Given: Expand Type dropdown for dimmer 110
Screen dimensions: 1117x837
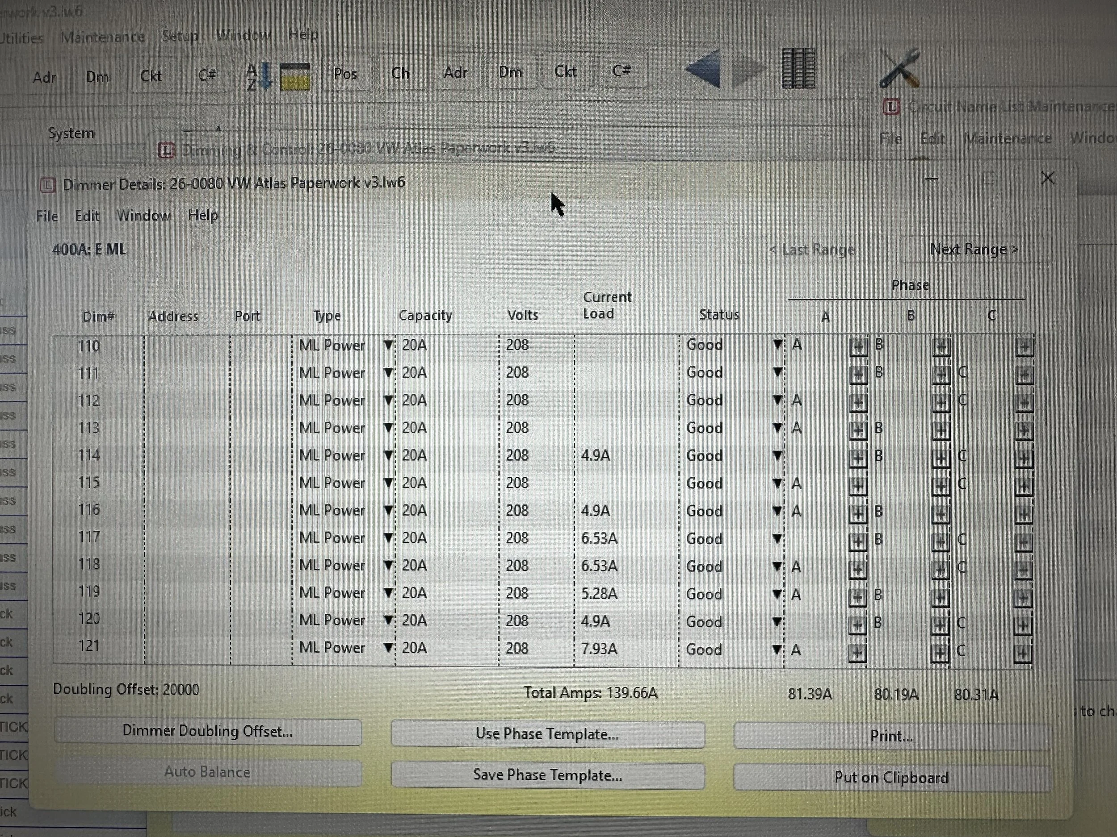Looking at the screenshot, I should coord(388,345).
